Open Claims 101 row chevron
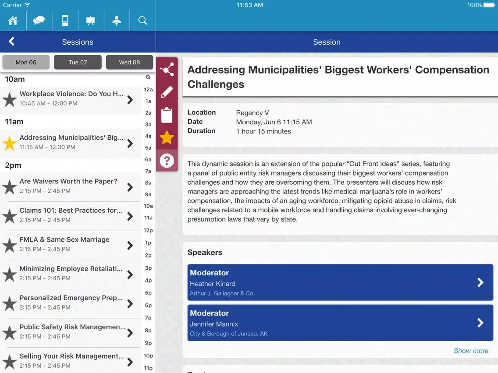Viewport: 498px width, 373px height. pos(130,217)
